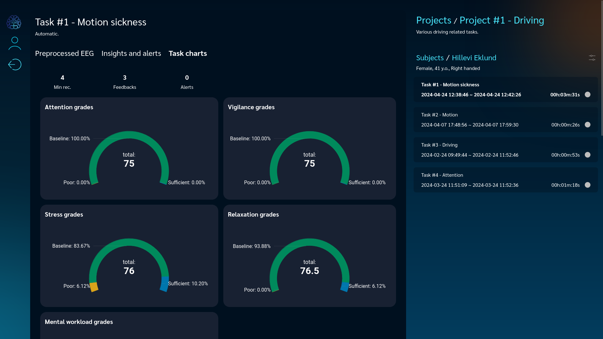Click the Subjects breadcrumb link
603x339 pixels.
click(430, 58)
